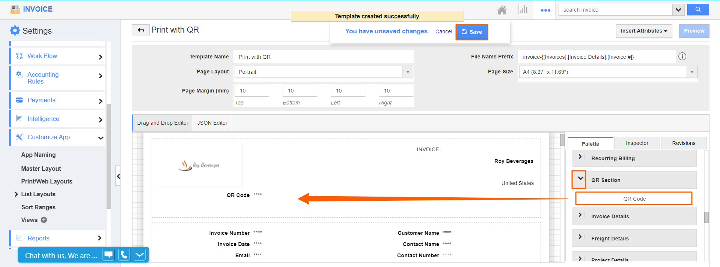Click the three-dots more options icon

click(x=545, y=10)
